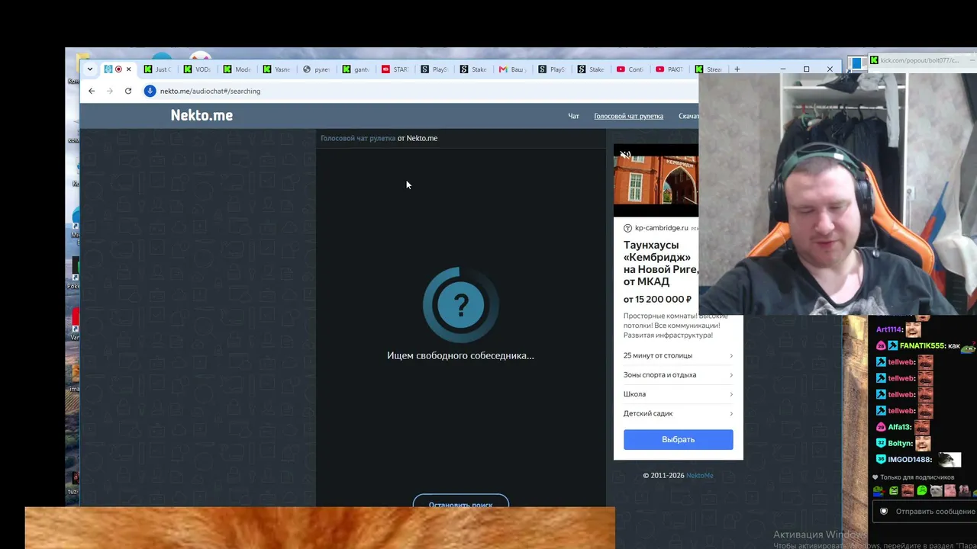977x549 pixels.
Task: Click 'Только для подписчиков' label in Kick chat
Action: (917, 477)
